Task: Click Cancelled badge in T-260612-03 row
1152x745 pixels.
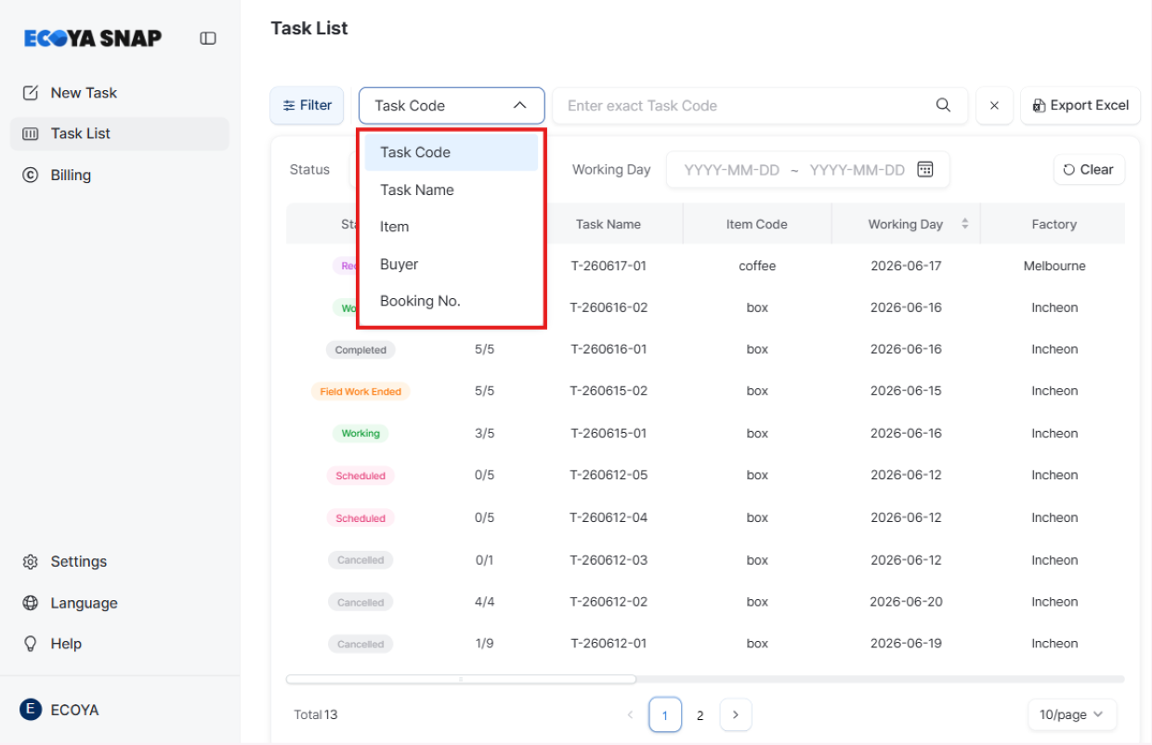Action: [360, 560]
